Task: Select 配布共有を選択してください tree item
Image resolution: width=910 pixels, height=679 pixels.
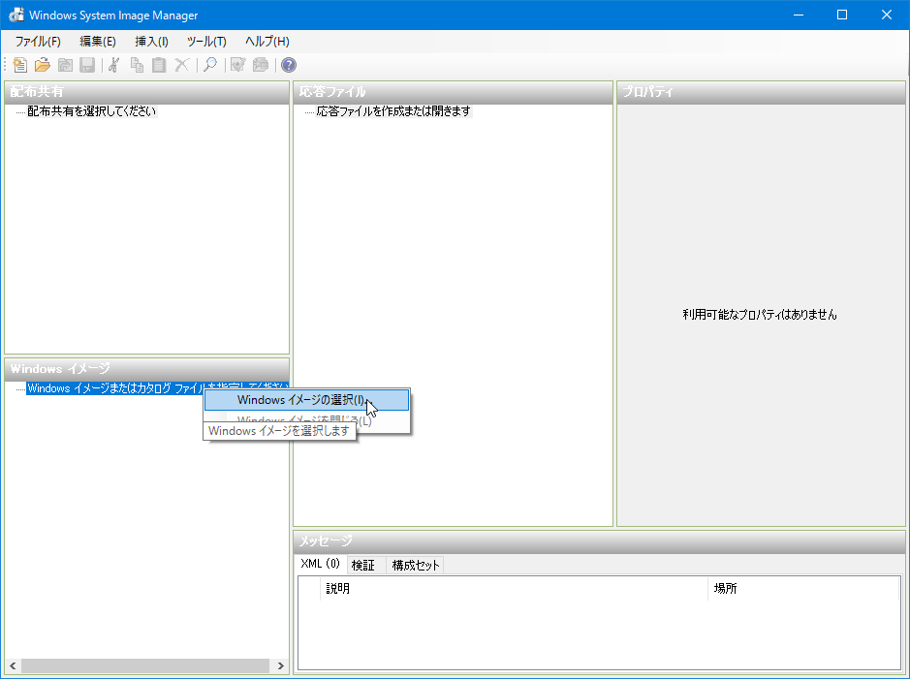Action: pyautogui.click(x=92, y=111)
